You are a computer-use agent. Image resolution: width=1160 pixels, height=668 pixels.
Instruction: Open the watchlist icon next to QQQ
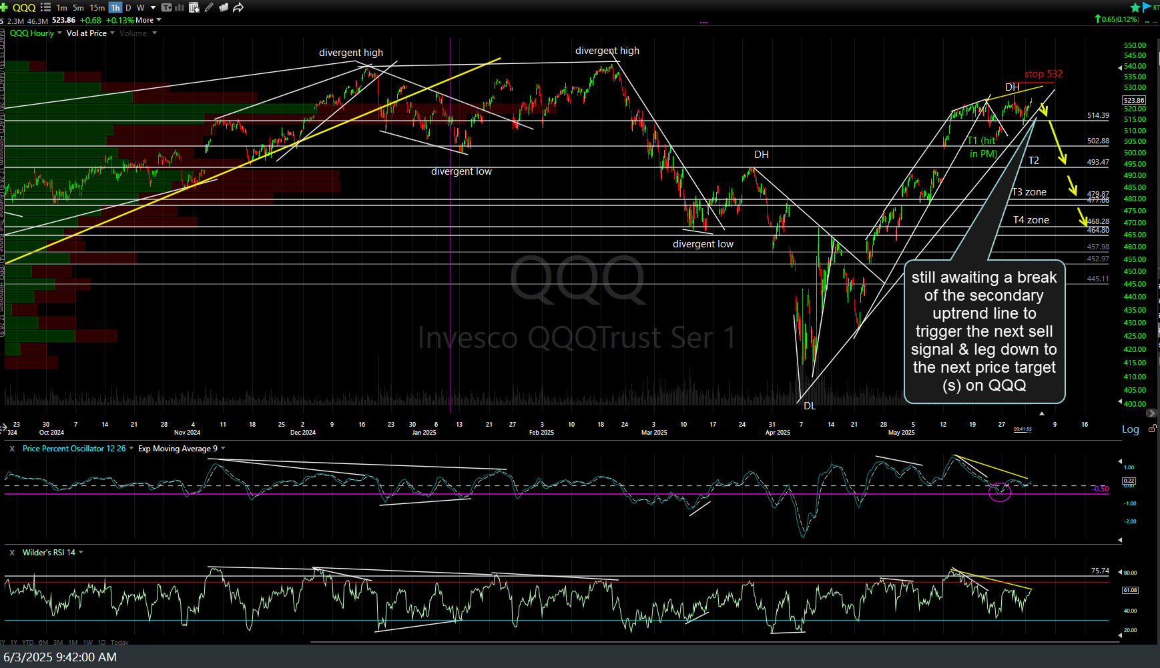coord(45,7)
